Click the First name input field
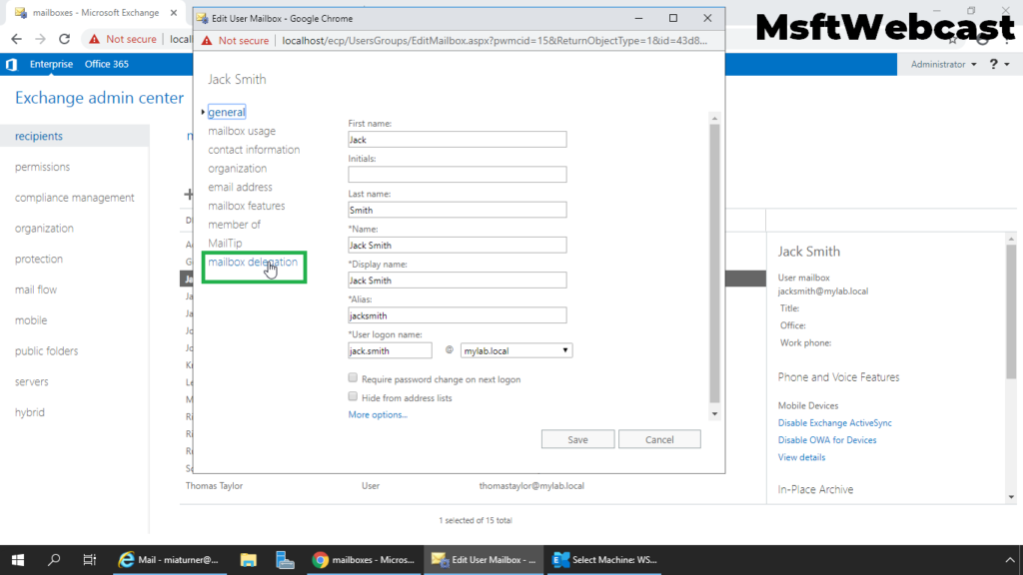 pyautogui.click(x=457, y=140)
